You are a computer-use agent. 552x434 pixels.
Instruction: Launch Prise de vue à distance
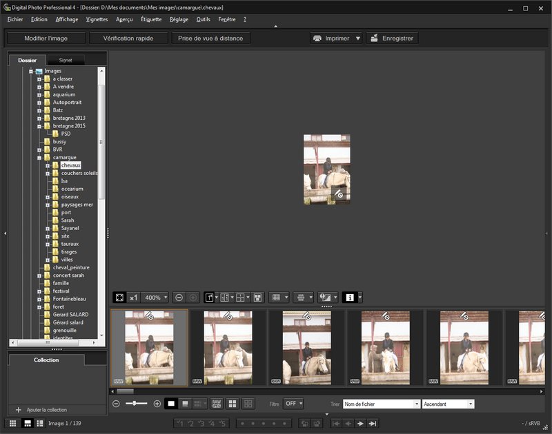[210, 39]
